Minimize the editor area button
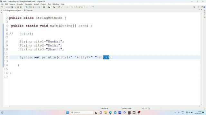This screenshot has height=115, width=206. pos(199,10)
